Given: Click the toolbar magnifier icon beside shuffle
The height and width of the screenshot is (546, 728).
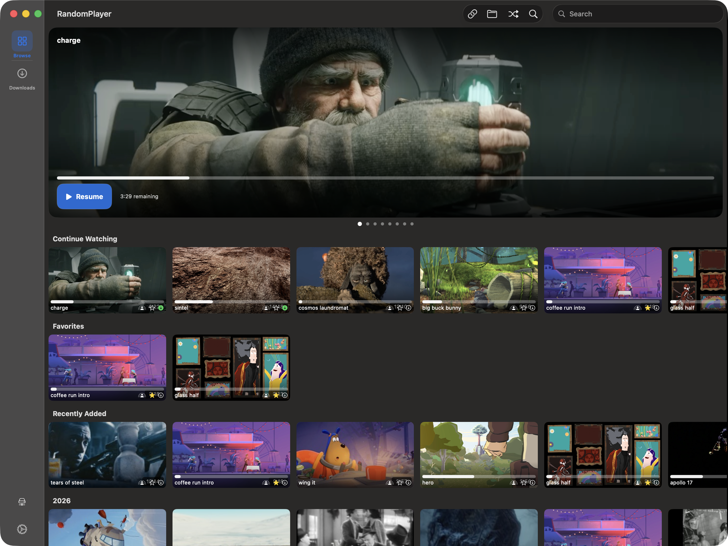Looking at the screenshot, I should coord(533,14).
